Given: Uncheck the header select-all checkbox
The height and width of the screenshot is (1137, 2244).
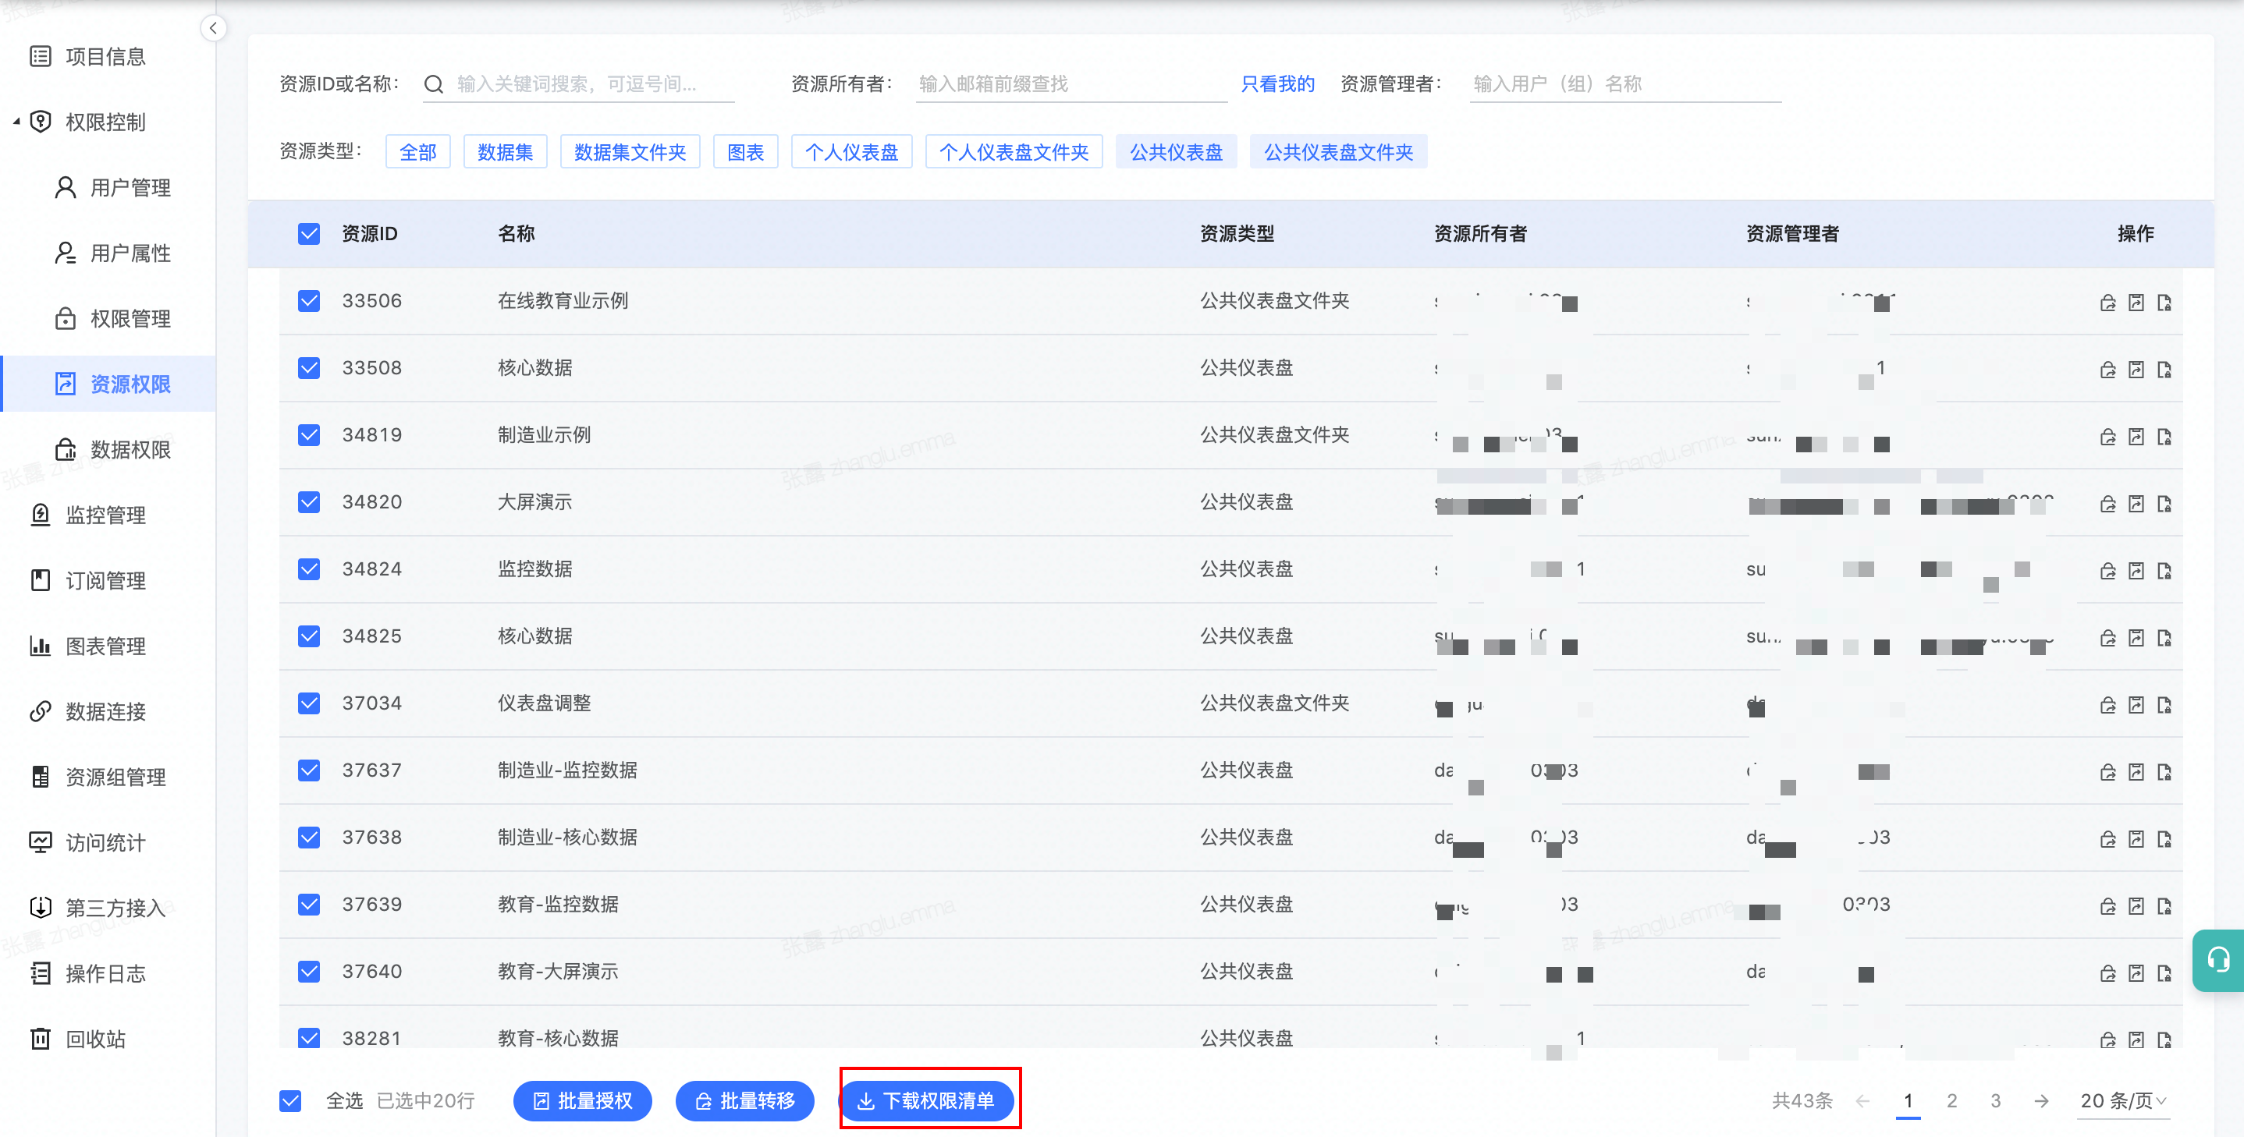Looking at the screenshot, I should click(309, 233).
